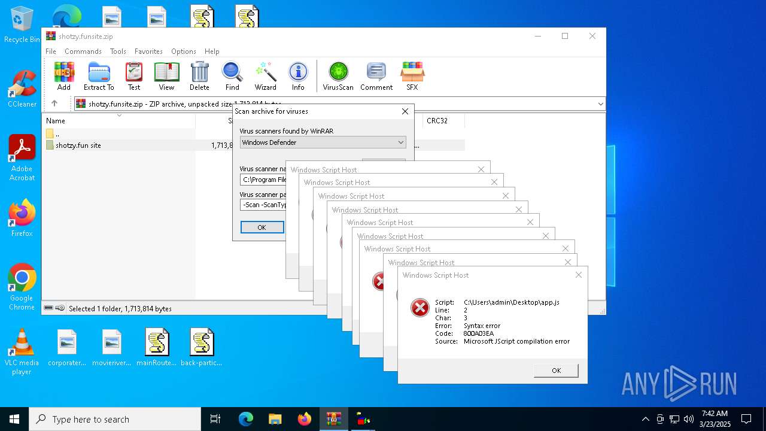Image resolution: width=766 pixels, height=431 pixels.
Task: Open the Tools menu
Action: point(118,51)
